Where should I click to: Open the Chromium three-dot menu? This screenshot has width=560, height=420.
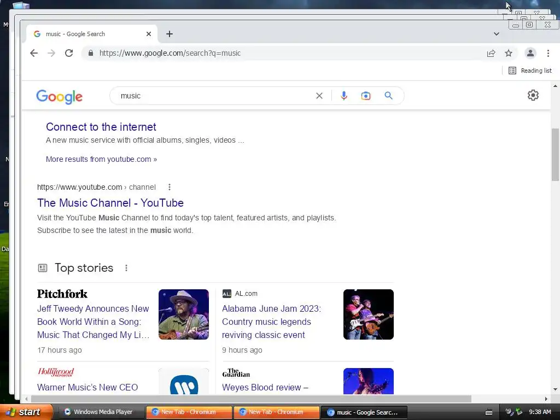[x=548, y=53]
